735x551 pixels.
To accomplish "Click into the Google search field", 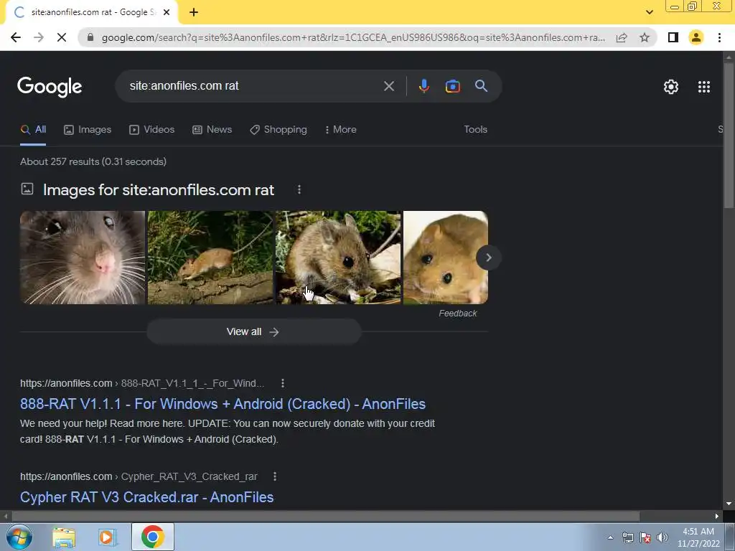I will (253, 86).
